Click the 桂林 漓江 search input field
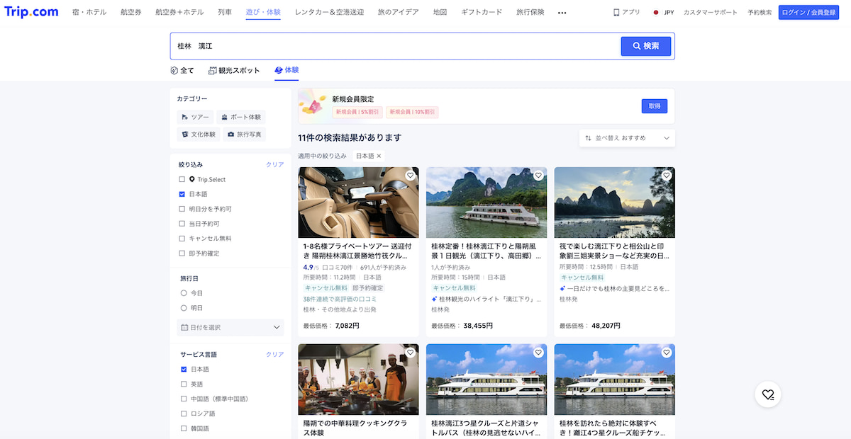The width and height of the screenshot is (851, 439). [x=396, y=46]
